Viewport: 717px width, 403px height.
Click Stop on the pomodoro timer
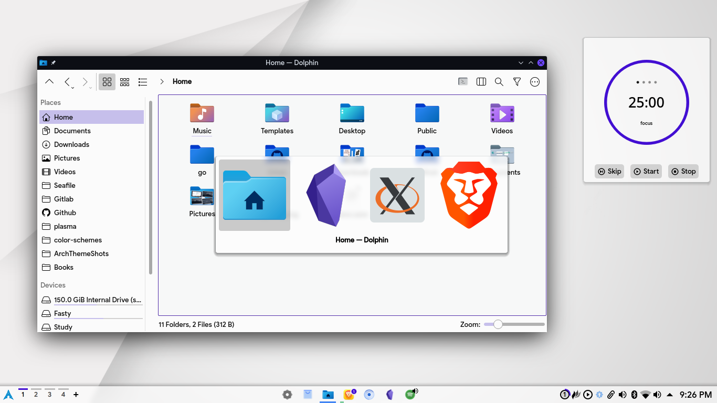[x=683, y=171]
